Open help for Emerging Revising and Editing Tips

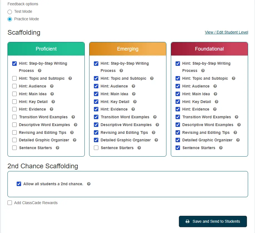tap(154, 132)
